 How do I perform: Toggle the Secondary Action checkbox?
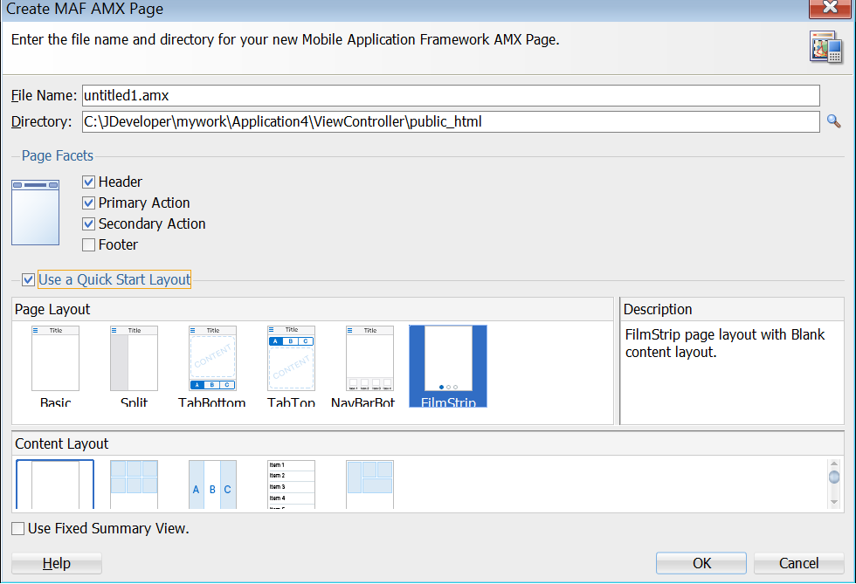tap(88, 223)
